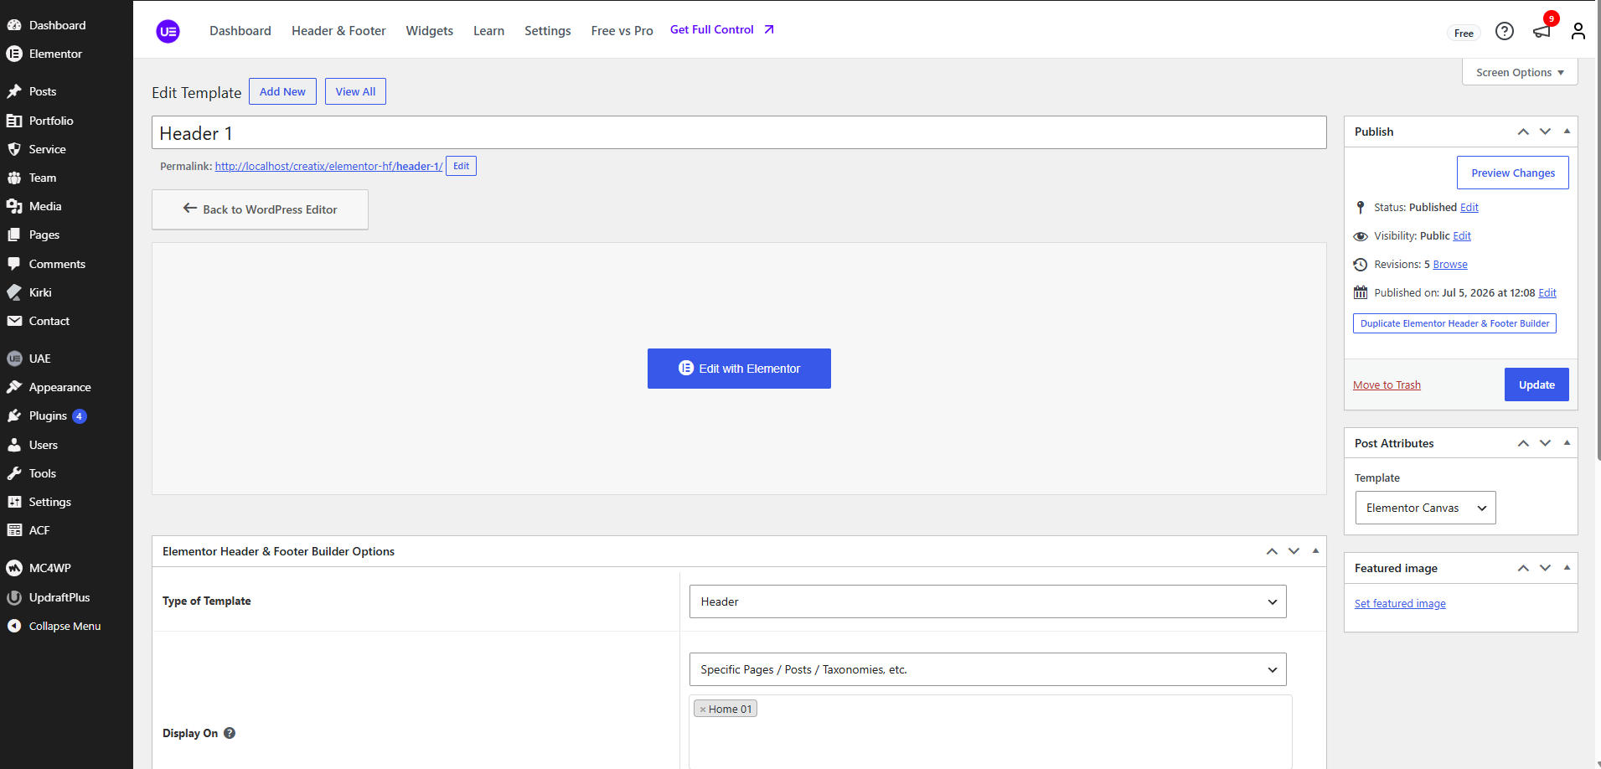Click Edit with Elementor button
The image size is (1601, 769).
[x=739, y=369]
